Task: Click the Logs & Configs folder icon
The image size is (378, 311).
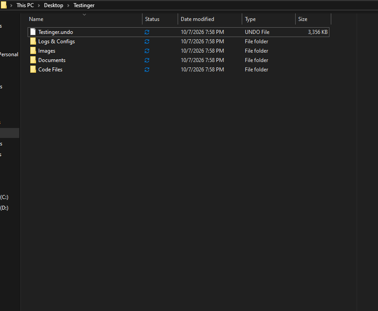Action: coord(33,41)
